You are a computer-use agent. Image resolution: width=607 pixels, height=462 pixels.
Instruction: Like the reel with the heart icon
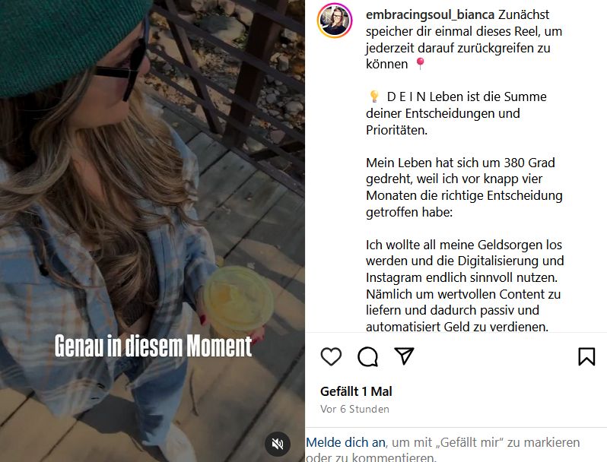(331, 356)
